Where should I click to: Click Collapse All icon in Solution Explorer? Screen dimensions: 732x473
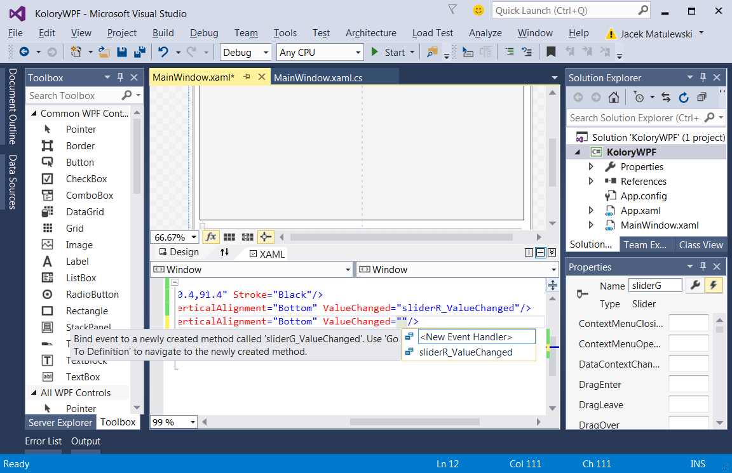coord(701,97)
